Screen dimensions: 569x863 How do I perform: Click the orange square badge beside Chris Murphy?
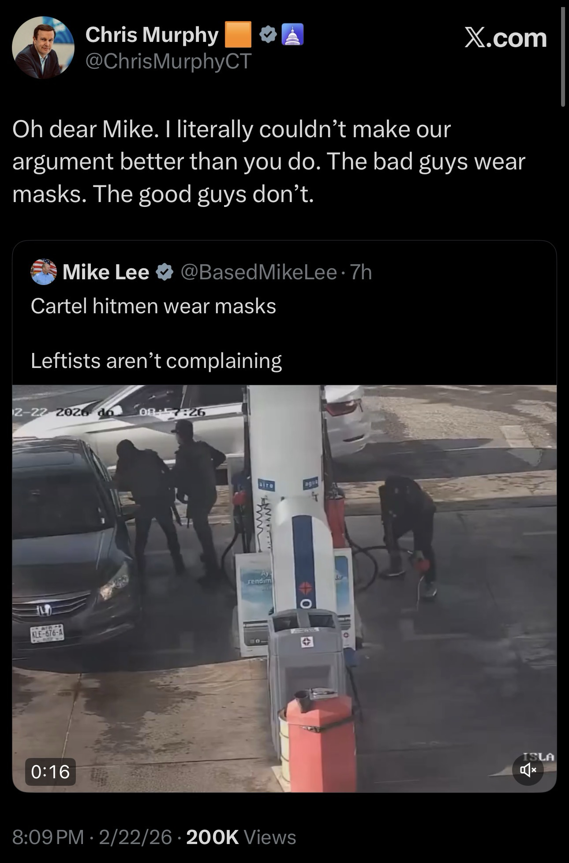[x=238, y=34]
